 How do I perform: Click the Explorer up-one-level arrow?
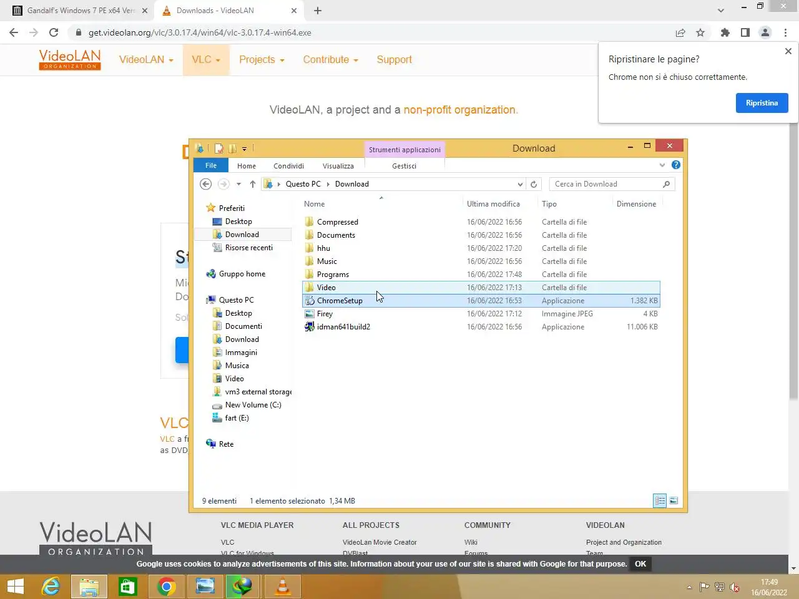252,184
